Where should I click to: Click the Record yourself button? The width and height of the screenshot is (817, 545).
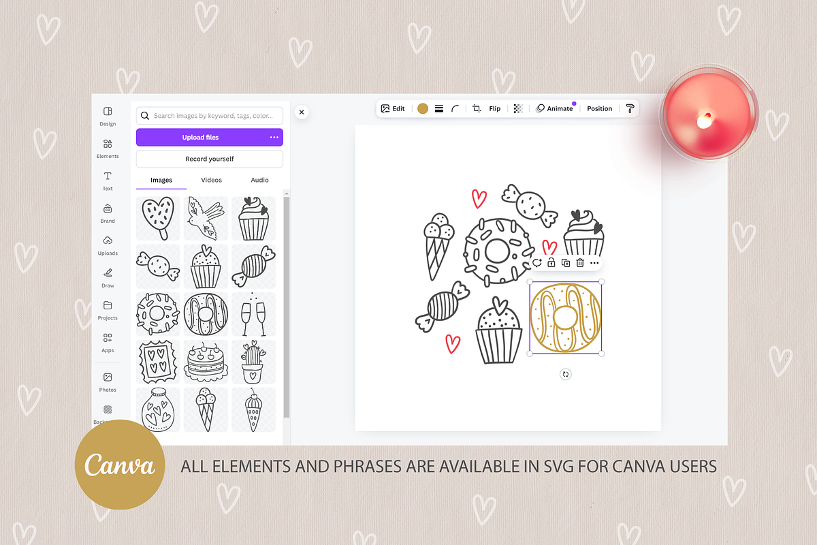[x=209, y=159]
